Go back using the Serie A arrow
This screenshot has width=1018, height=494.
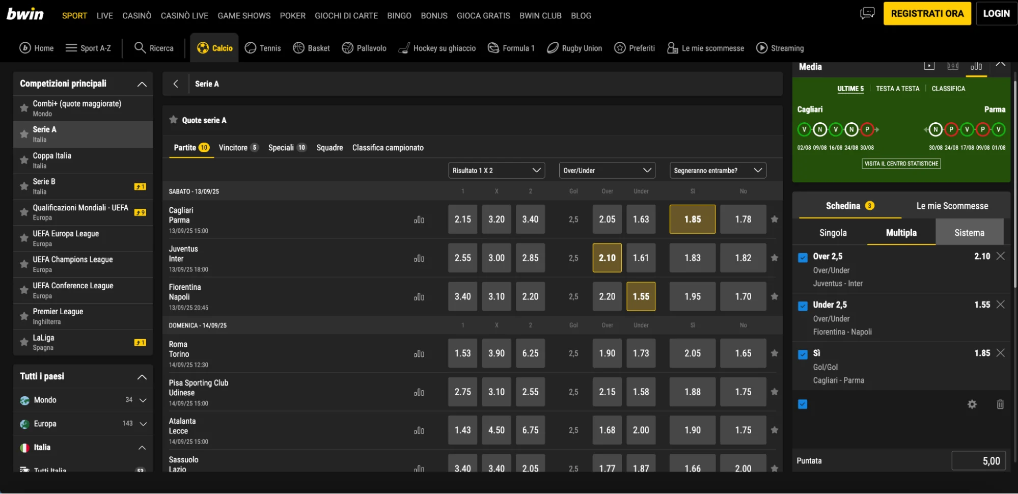[x=176, y=84]
